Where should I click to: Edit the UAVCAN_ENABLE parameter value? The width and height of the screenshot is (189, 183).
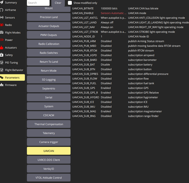pyautogui.click(x=114, y=13)
